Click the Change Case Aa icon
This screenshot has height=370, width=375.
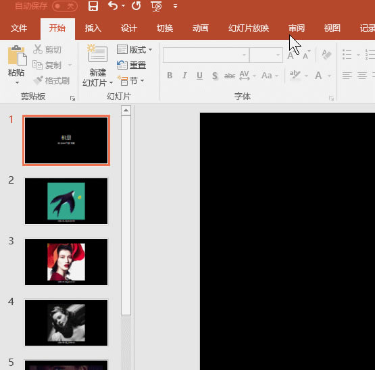pyautogui.click(x=267, y=76)
